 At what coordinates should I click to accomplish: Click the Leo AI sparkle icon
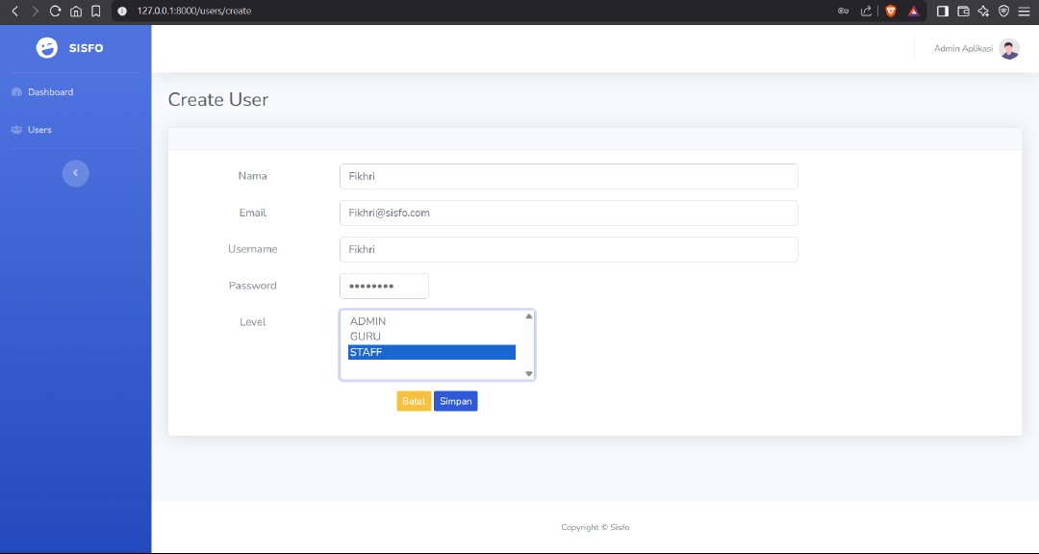tap(983, 11)
